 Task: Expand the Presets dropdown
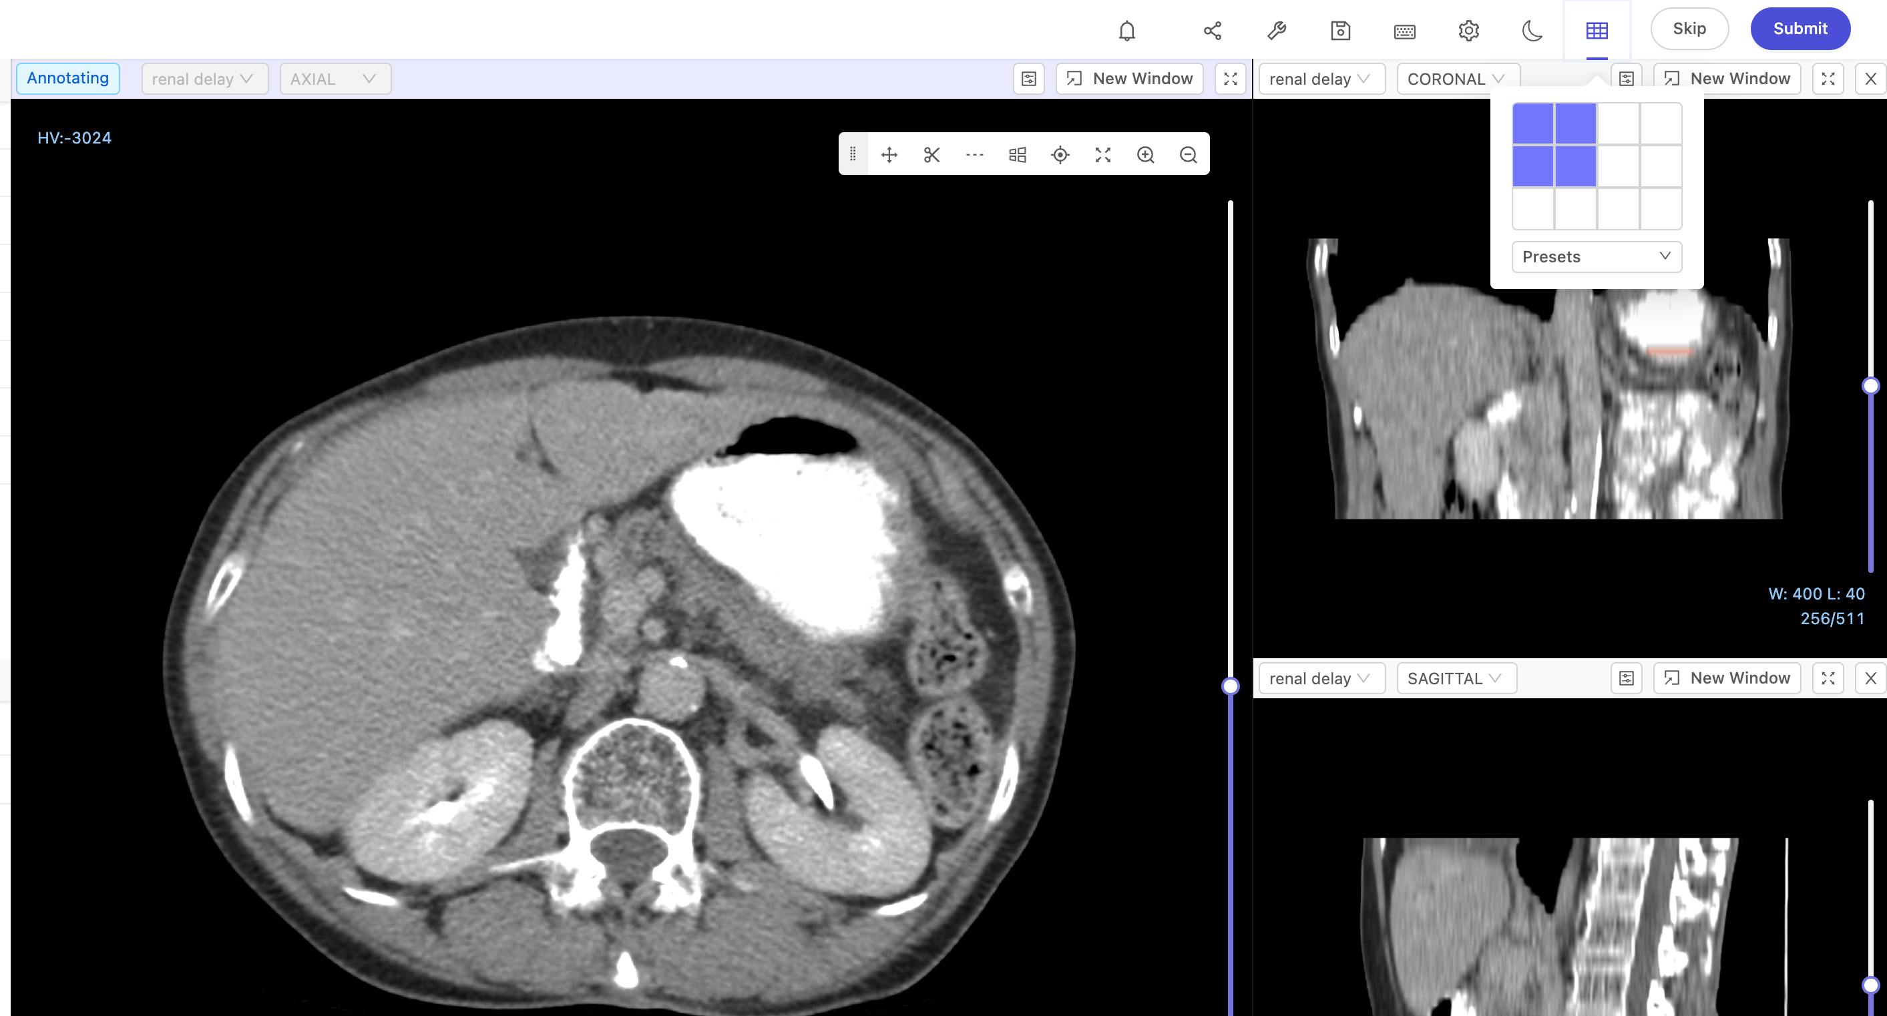pyautogui.click(x=1595, y=256)
